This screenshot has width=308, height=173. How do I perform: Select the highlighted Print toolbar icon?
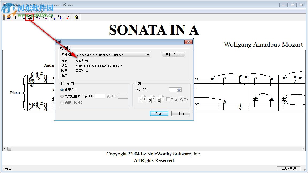click(29, 17)
